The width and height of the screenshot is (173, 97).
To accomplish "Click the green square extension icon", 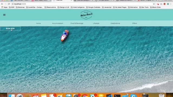I will click(168, 4).
